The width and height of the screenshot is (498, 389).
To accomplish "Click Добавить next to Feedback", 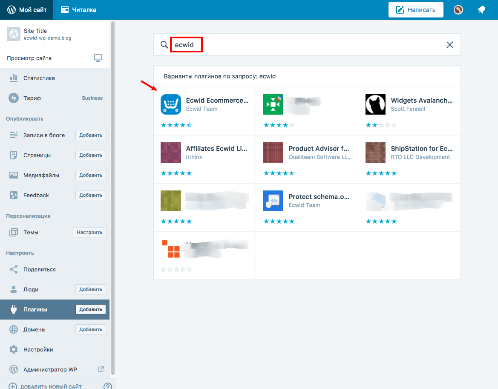I will pos(90,195).
